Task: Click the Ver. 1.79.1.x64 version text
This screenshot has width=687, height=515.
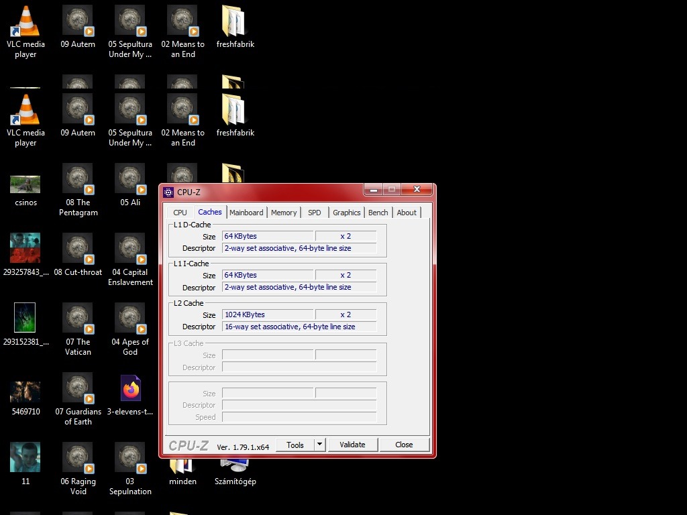Action: (243, 447)
